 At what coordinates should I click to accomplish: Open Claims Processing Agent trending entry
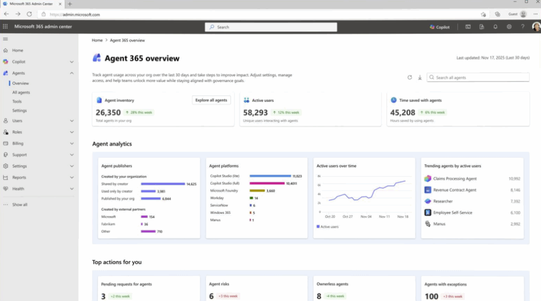click(x=454, y=179)
